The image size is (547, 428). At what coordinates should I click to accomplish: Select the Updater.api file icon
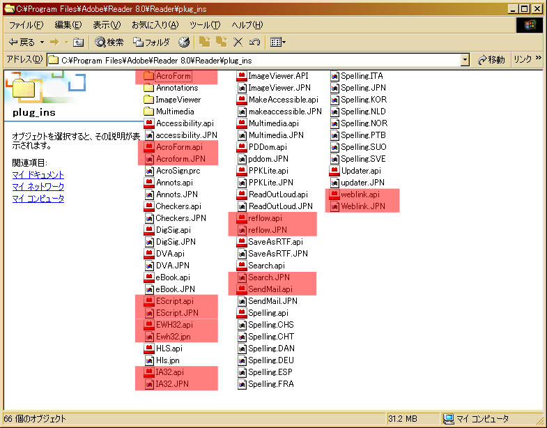point(334,171)
